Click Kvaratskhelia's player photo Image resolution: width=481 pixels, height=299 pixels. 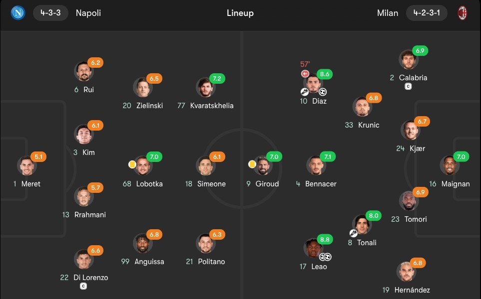[x=205, y=87]
